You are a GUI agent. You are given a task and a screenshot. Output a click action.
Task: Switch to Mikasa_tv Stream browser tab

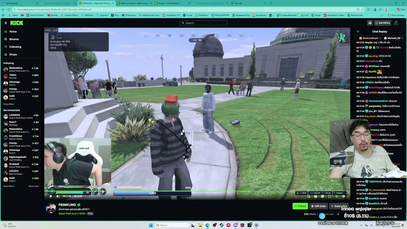[134, 3]
